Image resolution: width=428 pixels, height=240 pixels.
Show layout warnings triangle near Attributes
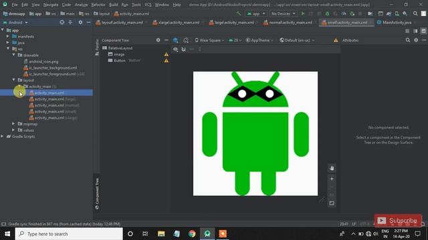click(x=336, y=40)
